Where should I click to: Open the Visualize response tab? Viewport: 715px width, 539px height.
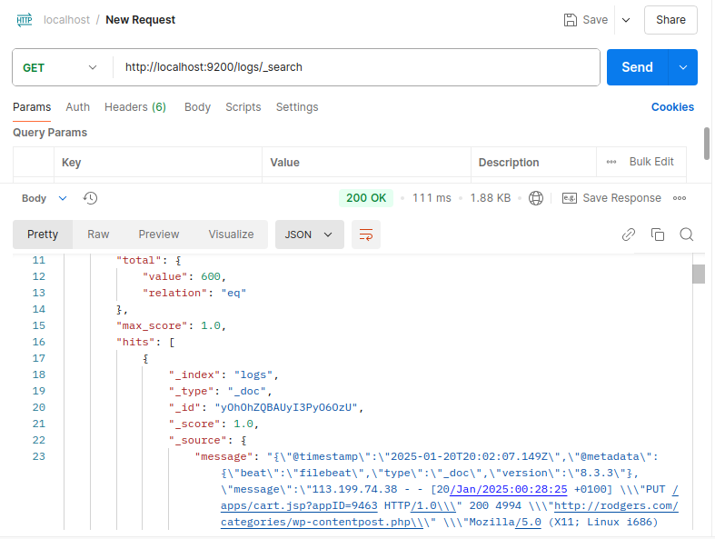pyautogui.click(x=231, y=235)
